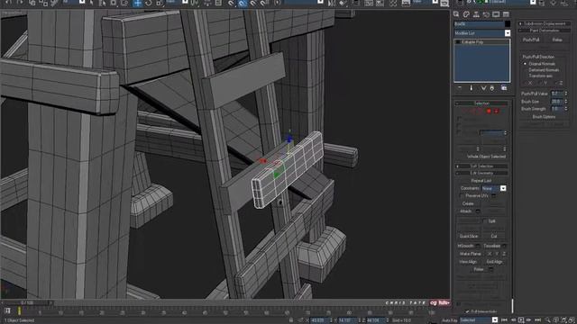Select Transform axis radio button
Screen dimensions: 577x324
(526, 76)
